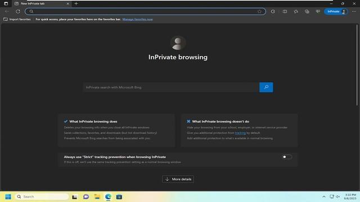Open Settings and more ellipsis menu
The height and width of the screenshot is (202, 360).
pyautogui.click(x=354, y=11)
